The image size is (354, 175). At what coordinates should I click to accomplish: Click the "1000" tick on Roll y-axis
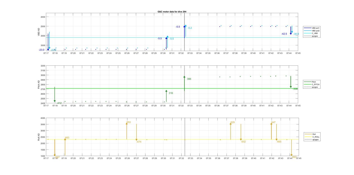tap(43, 156)
